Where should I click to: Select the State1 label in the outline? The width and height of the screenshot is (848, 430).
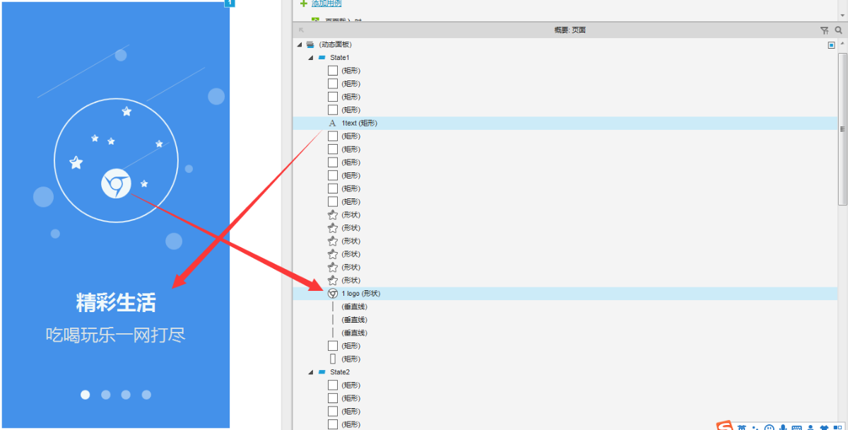340,57
